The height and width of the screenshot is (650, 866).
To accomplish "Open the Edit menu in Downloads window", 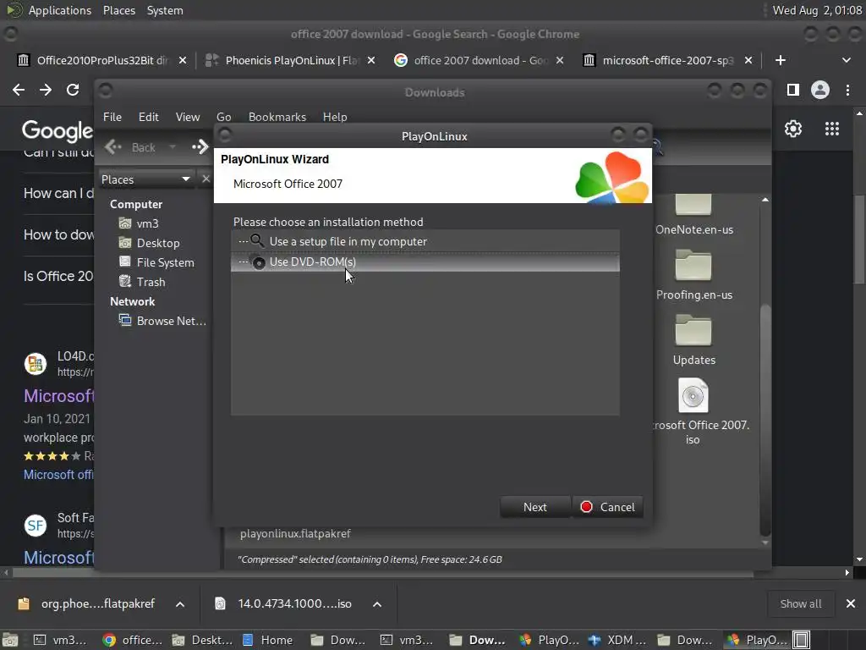I will (x=148, y=117).
